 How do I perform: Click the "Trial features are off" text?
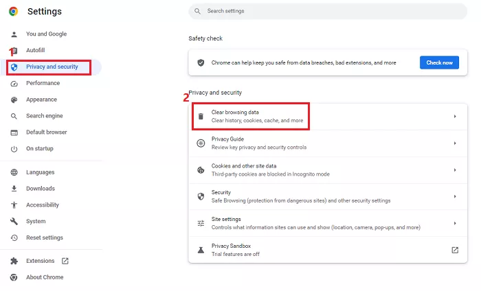click(x=235, y=254)
